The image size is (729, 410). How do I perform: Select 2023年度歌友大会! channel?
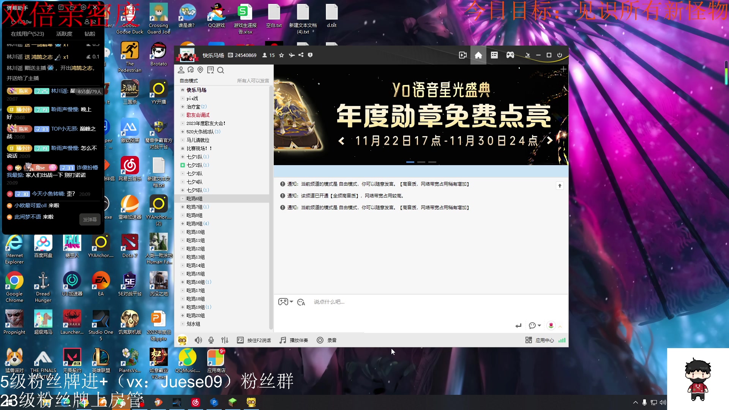tap(206, 123)
